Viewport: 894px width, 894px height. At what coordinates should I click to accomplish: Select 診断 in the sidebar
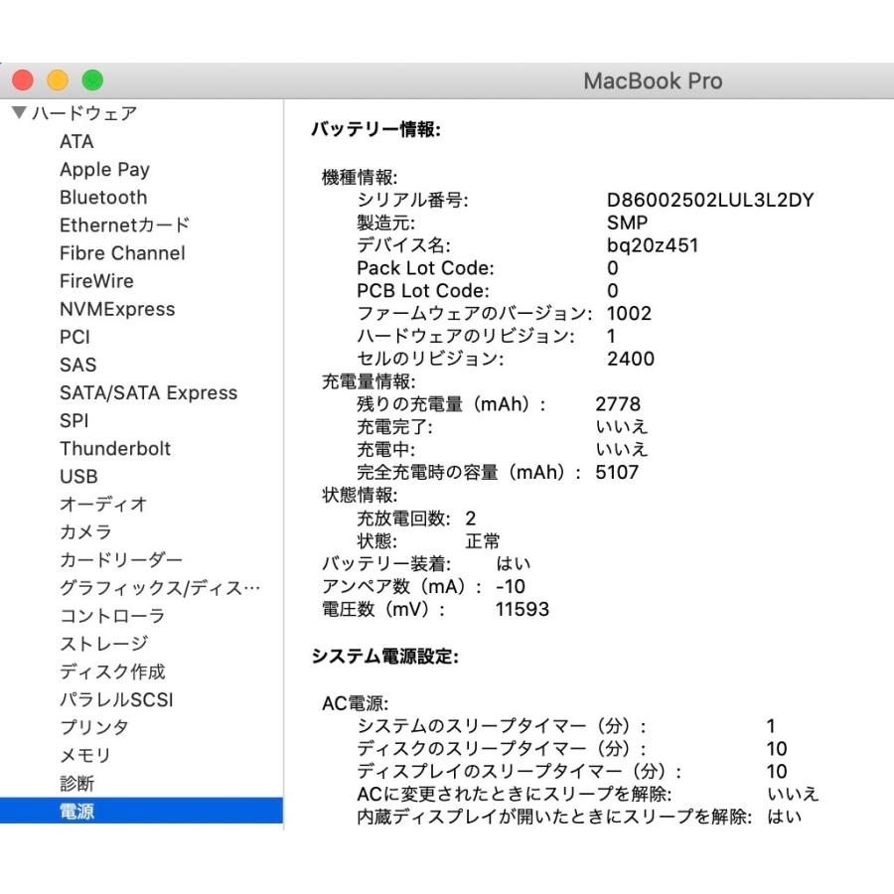coord(76,784)
